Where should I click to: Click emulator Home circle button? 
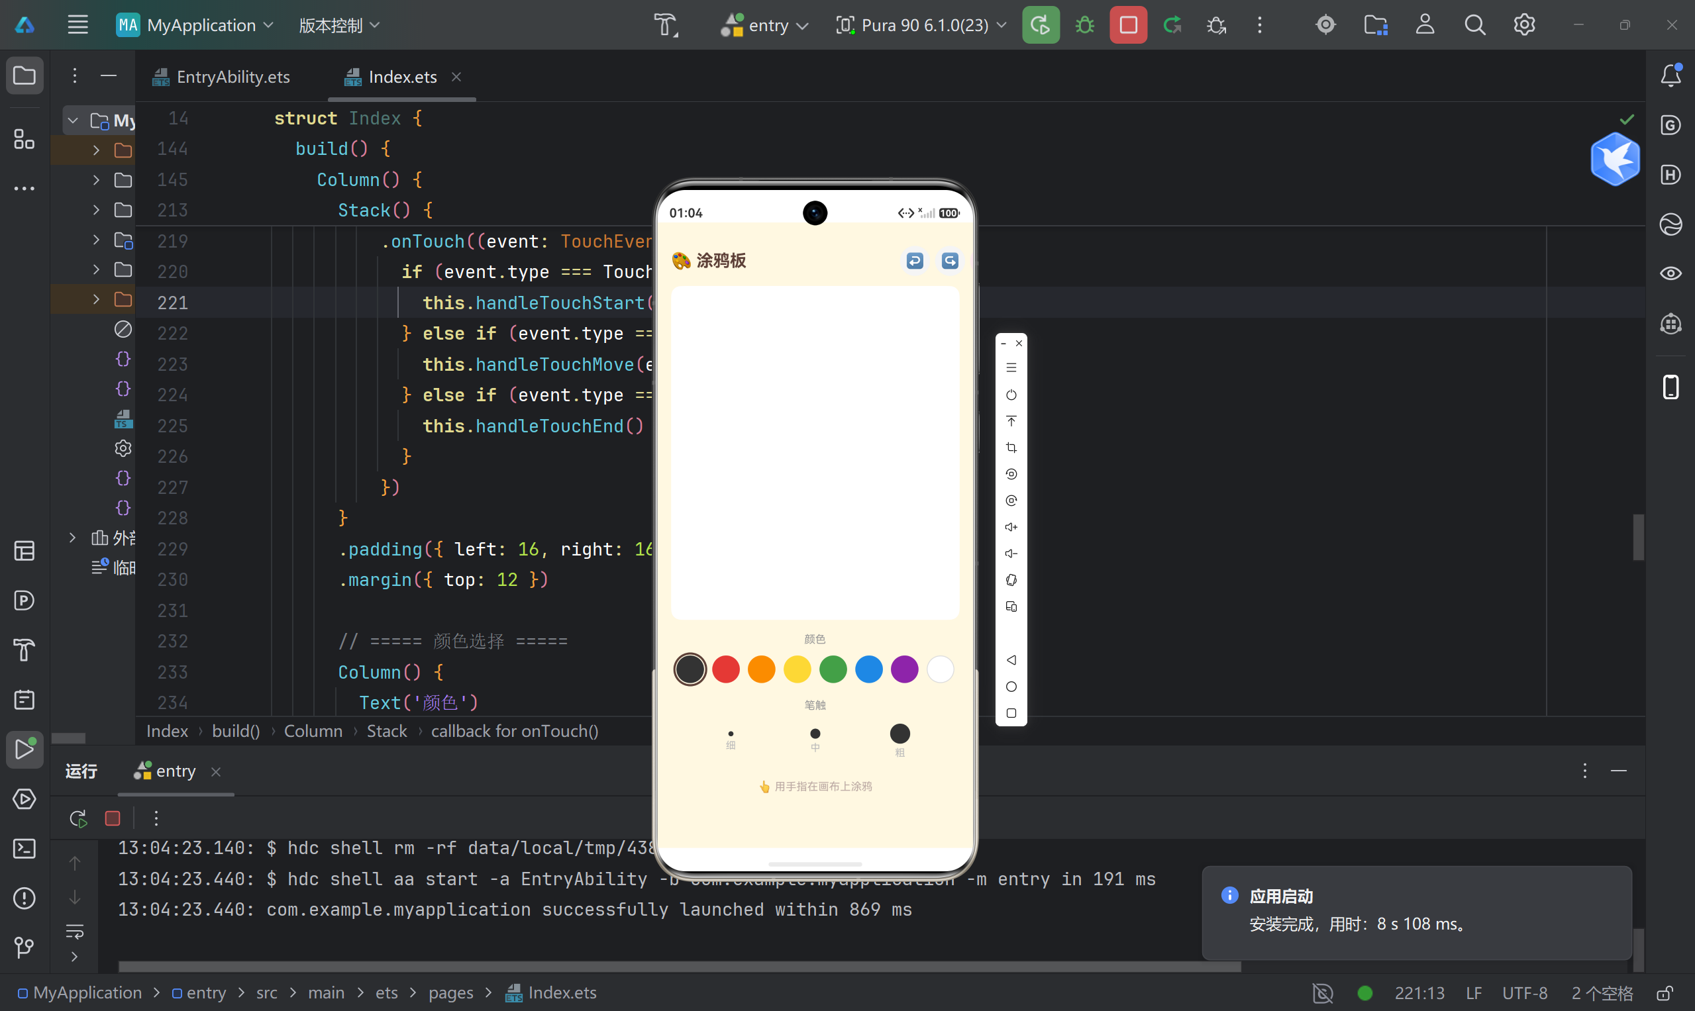[x=1011, y=687]
